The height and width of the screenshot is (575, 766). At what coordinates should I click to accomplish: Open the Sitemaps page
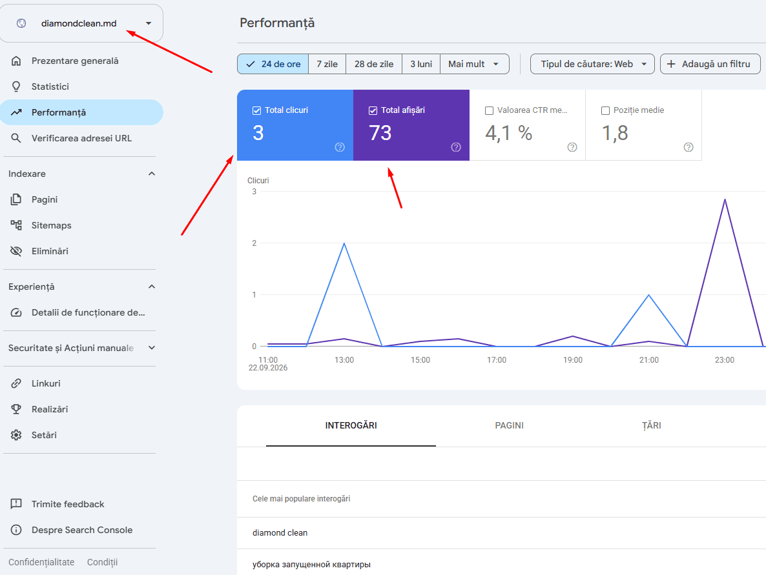click(x=81, y=225)
